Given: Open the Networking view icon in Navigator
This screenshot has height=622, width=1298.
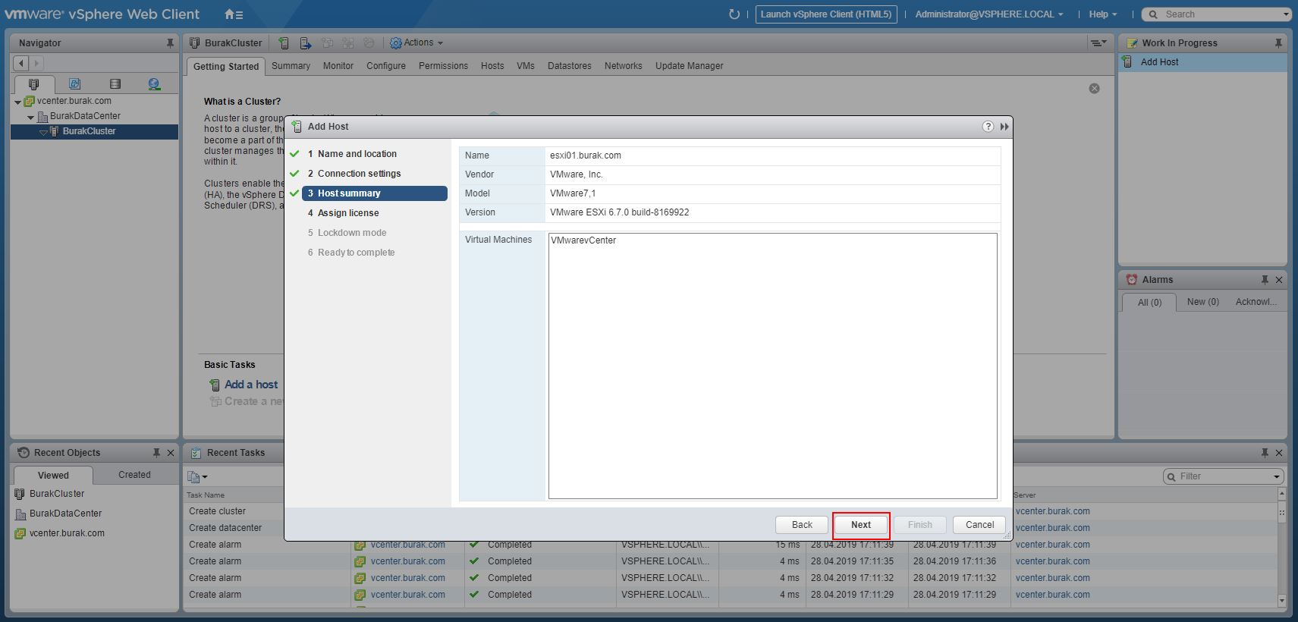Looking at the screenshot, I should click(x=154, y=84).
